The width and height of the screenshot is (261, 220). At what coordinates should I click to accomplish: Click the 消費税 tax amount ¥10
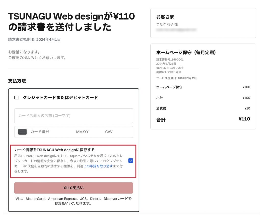[x=247, y=108]
